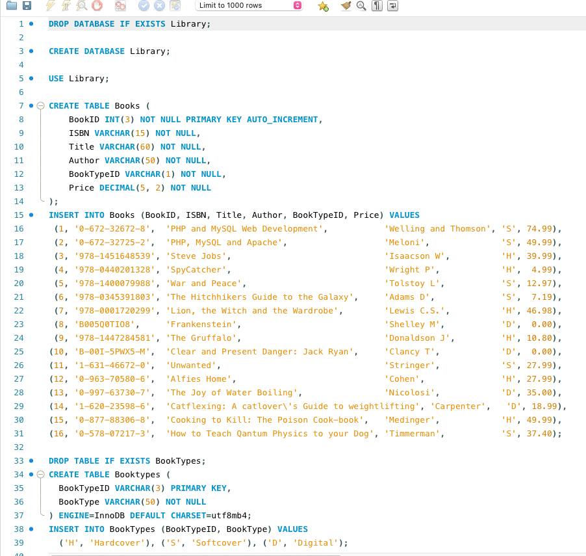Click line number 29 in the gutter
This screenshot has height=556, width=586.
point(19,406)
